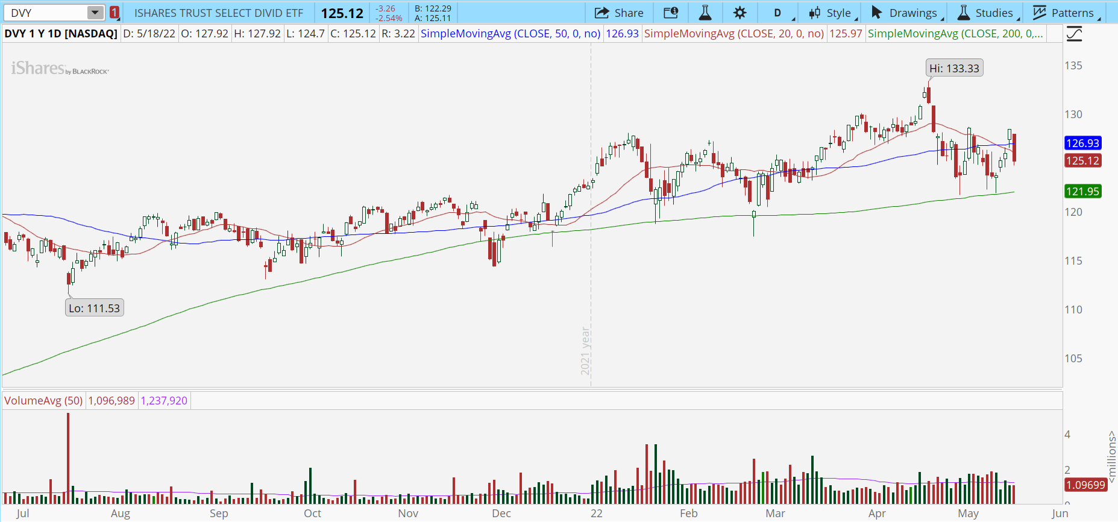This screenshot has height=522, width=1118.
Task: Click the 1,096,989 volume value
Action: click(111, 401)
